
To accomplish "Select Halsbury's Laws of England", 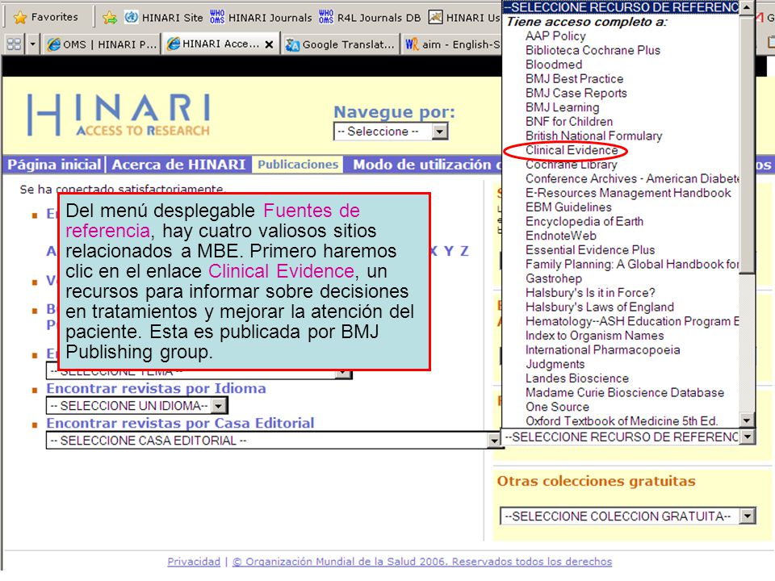I will [x=600, y=307].
